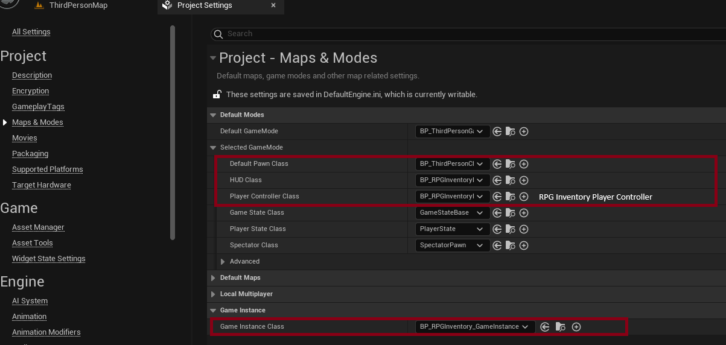Click use-selected arrow icon for Game Instance Class
This screenshot has height=345, width=726.
pyautogui.click(x=545, y=327)
